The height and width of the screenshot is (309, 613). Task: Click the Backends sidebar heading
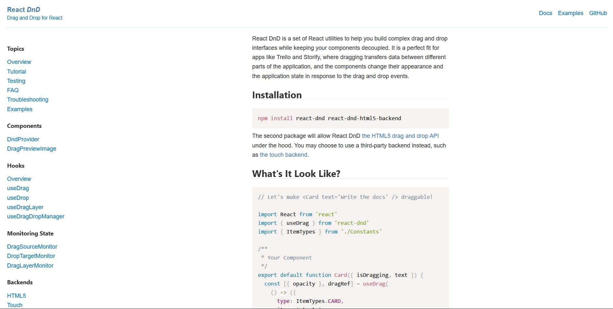pos(20,282)
